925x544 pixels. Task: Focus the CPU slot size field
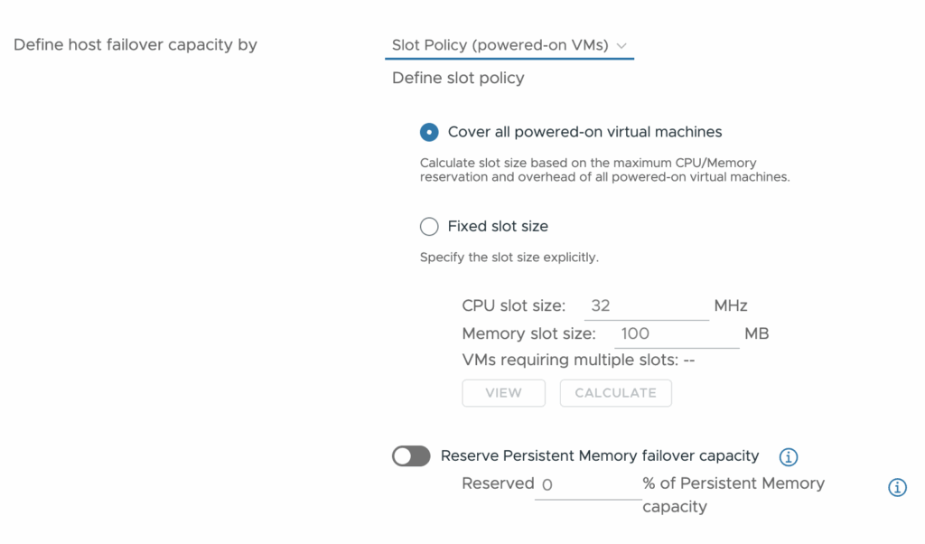(647, 306)
